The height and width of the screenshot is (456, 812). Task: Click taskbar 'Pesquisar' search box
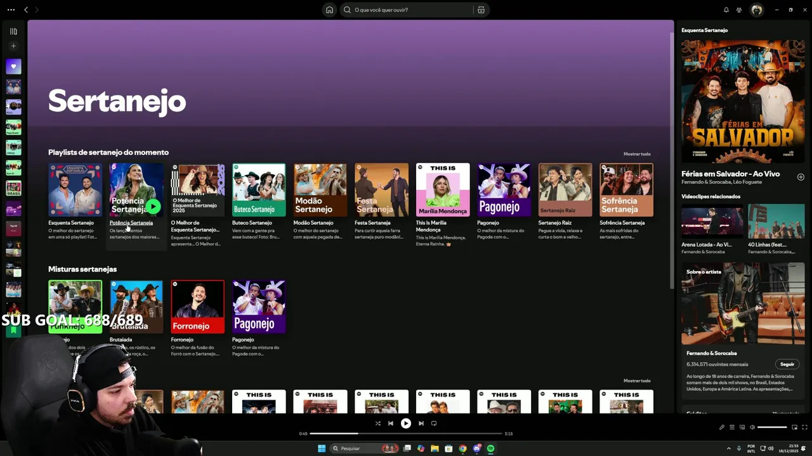tap(364, 448)
